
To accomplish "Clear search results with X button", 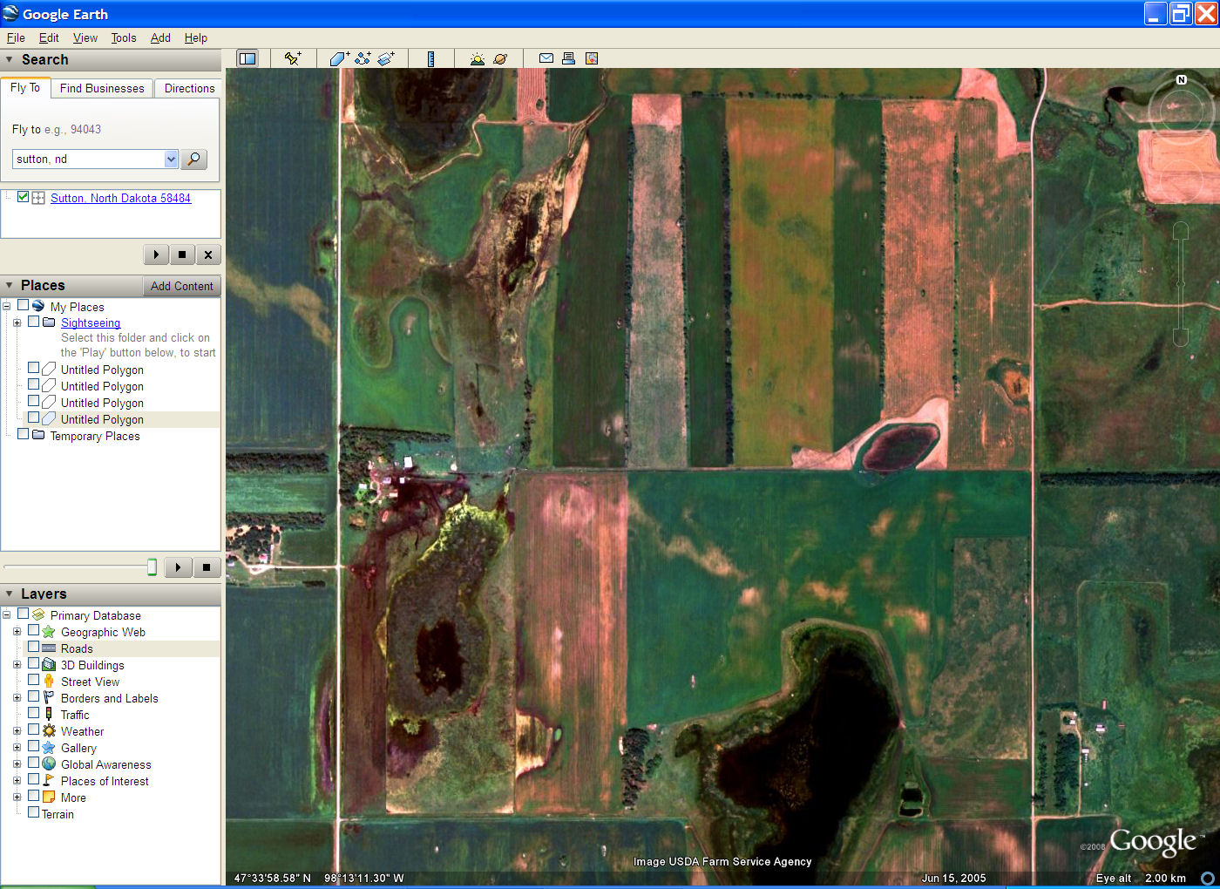I will (207, 254).
